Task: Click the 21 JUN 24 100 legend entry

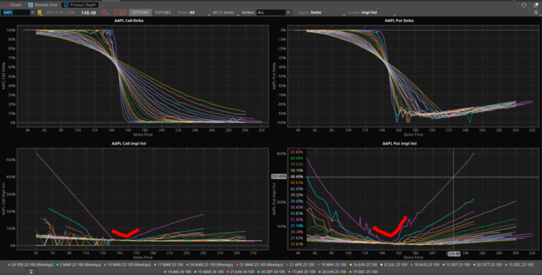Action: point(241,272)
